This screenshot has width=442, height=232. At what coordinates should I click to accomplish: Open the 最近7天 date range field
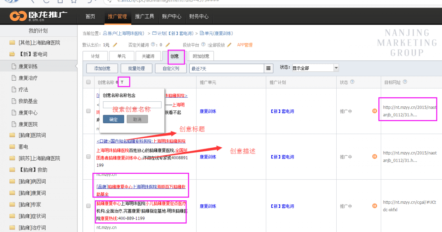click(x=227, y=68)
